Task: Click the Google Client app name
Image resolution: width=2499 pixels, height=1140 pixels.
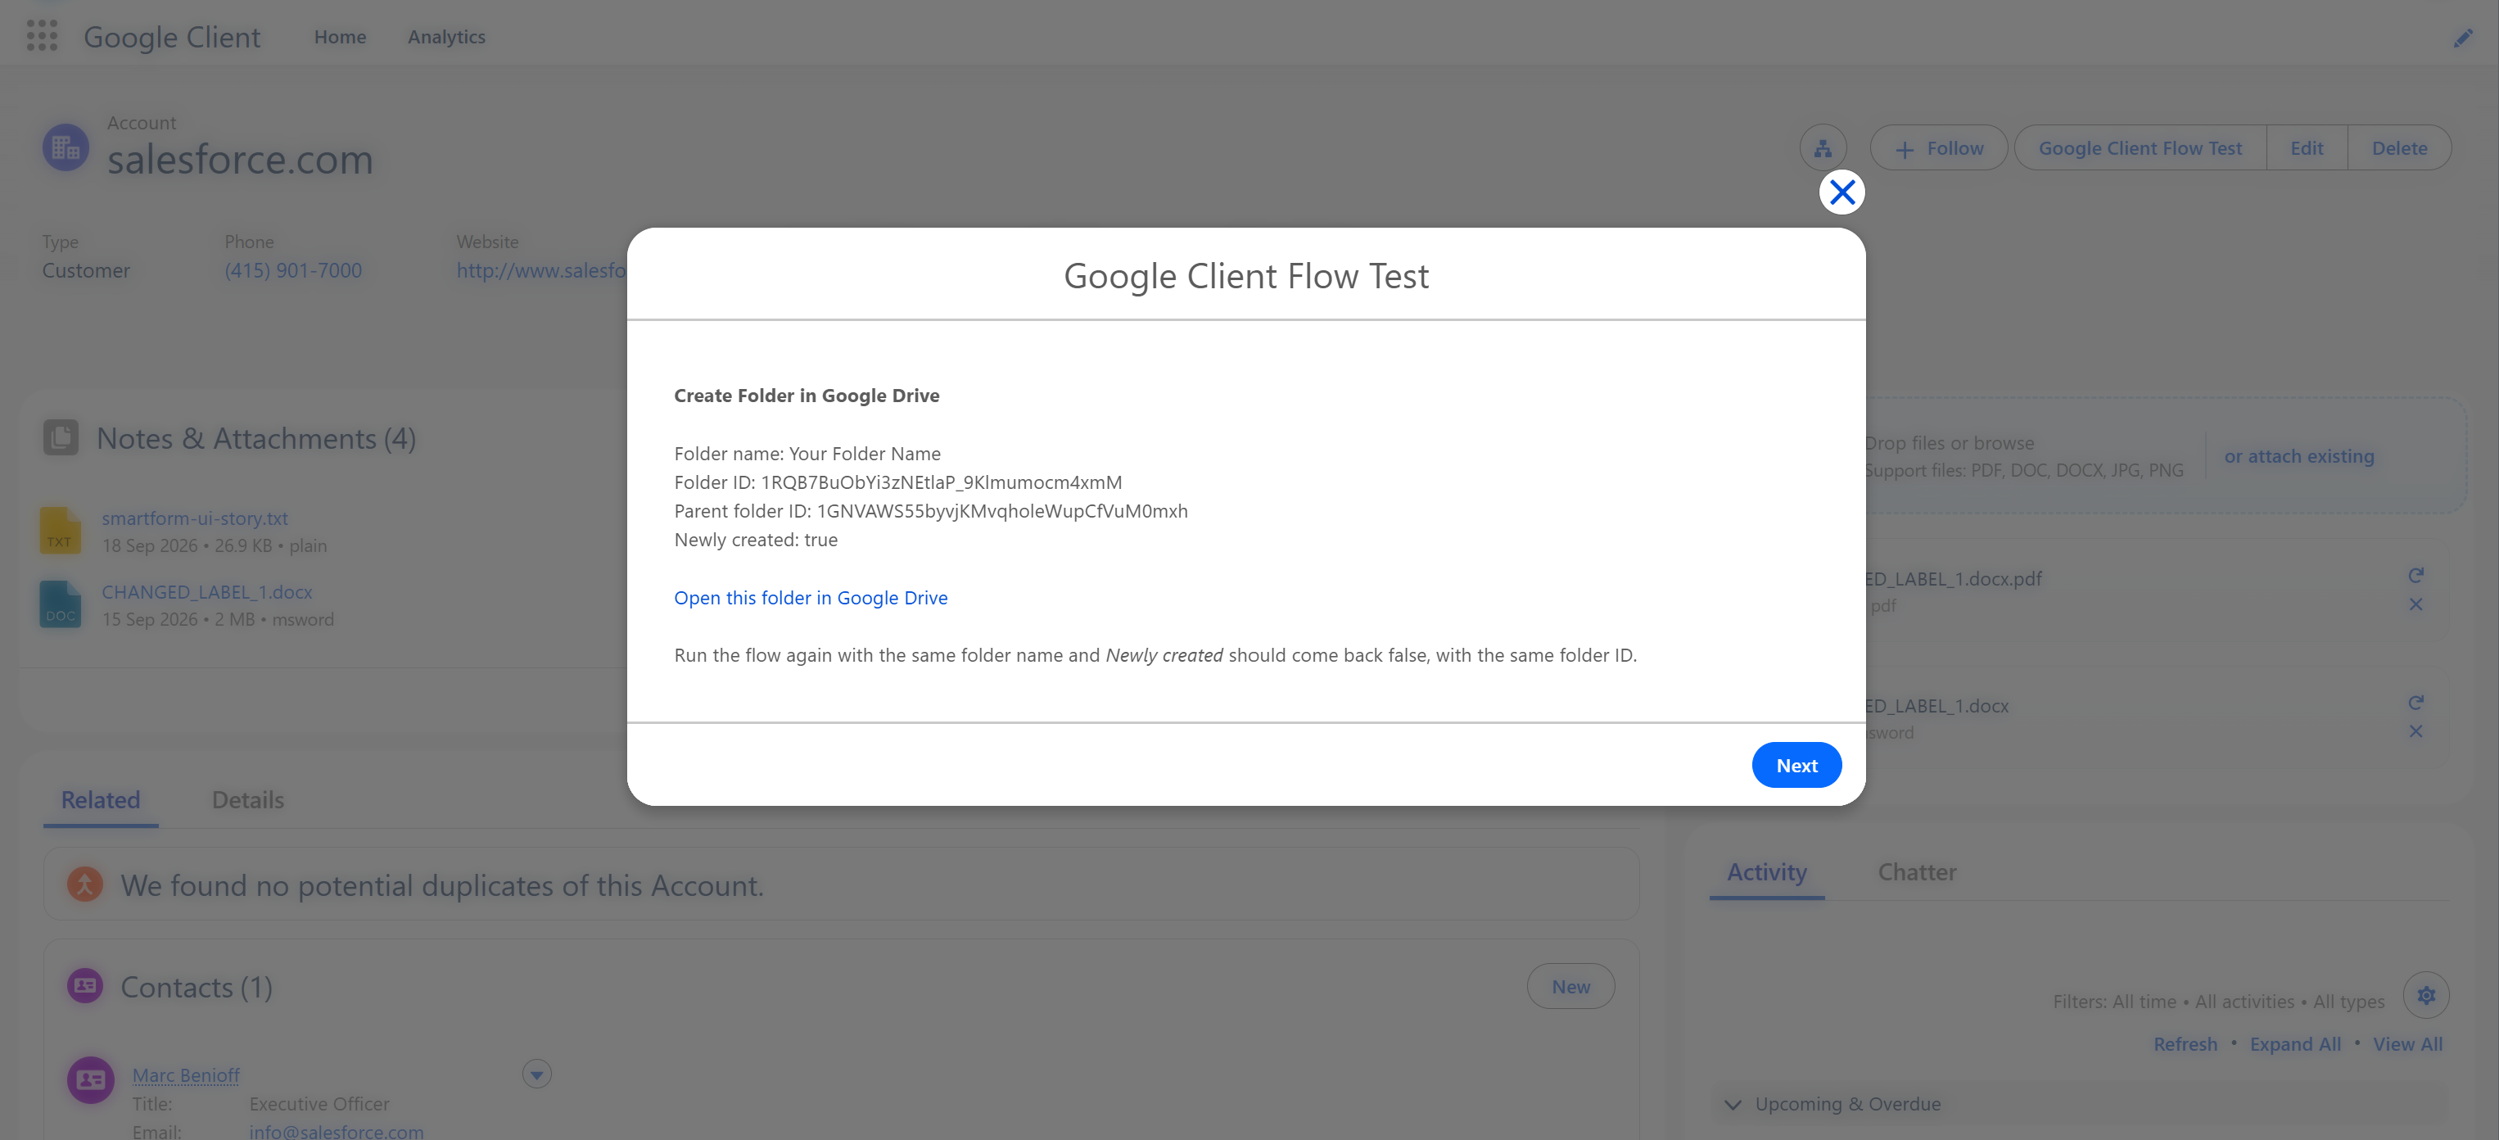Action: [x=172, y=37]
